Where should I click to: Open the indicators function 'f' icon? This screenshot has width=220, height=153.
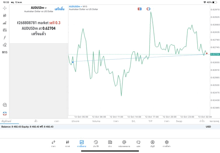pos(4,37)
